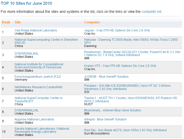
Task: Open the Intrepid Blue Gene/P Solution link
Action: [x=105, y=119]
